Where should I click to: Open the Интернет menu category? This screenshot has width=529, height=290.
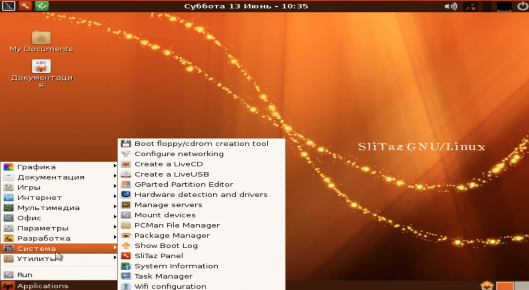click(x=60, y=197)
